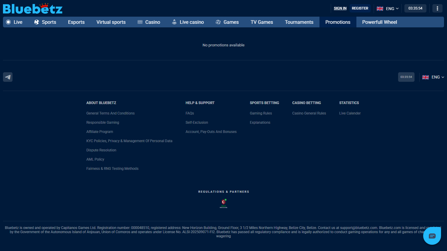Click the SPORTS BETTING heading
The width and height of the screenshot is (447, 251).
[264, 103]
